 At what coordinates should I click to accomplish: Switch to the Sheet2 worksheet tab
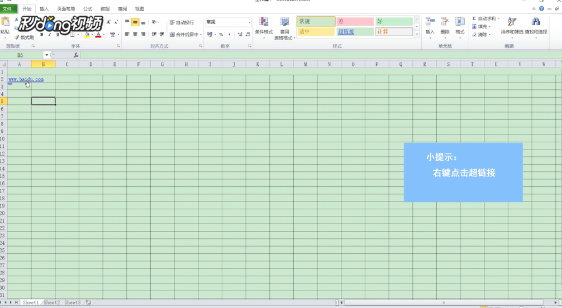coord(51,302)
